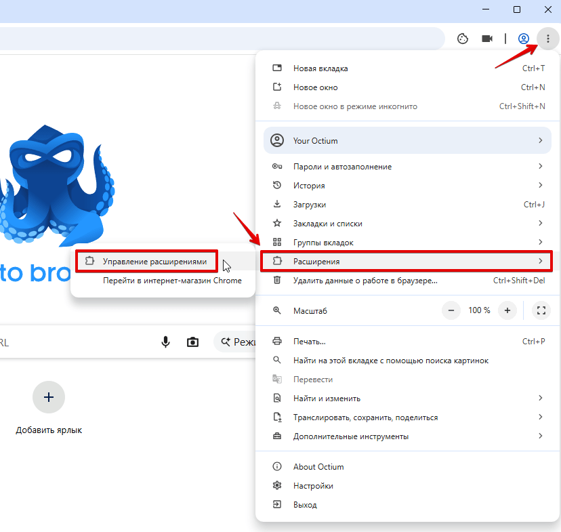The image size is (561, 532).
Task: Click the profile avatar icon in toolbar
Action: 524,39
